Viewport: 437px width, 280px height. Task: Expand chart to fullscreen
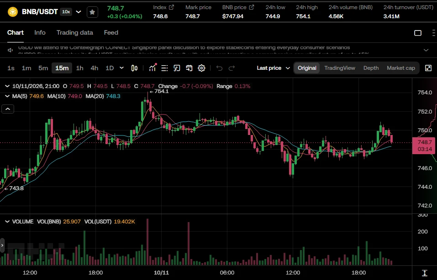pyautogui.click(x=428, y=68)
